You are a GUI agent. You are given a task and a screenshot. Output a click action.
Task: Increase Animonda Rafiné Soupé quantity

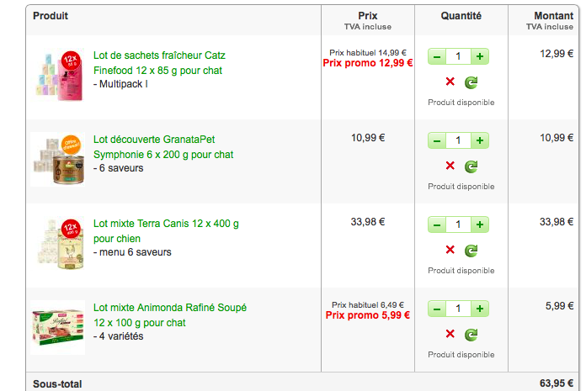pyautogui.click(x=480, y=309)
